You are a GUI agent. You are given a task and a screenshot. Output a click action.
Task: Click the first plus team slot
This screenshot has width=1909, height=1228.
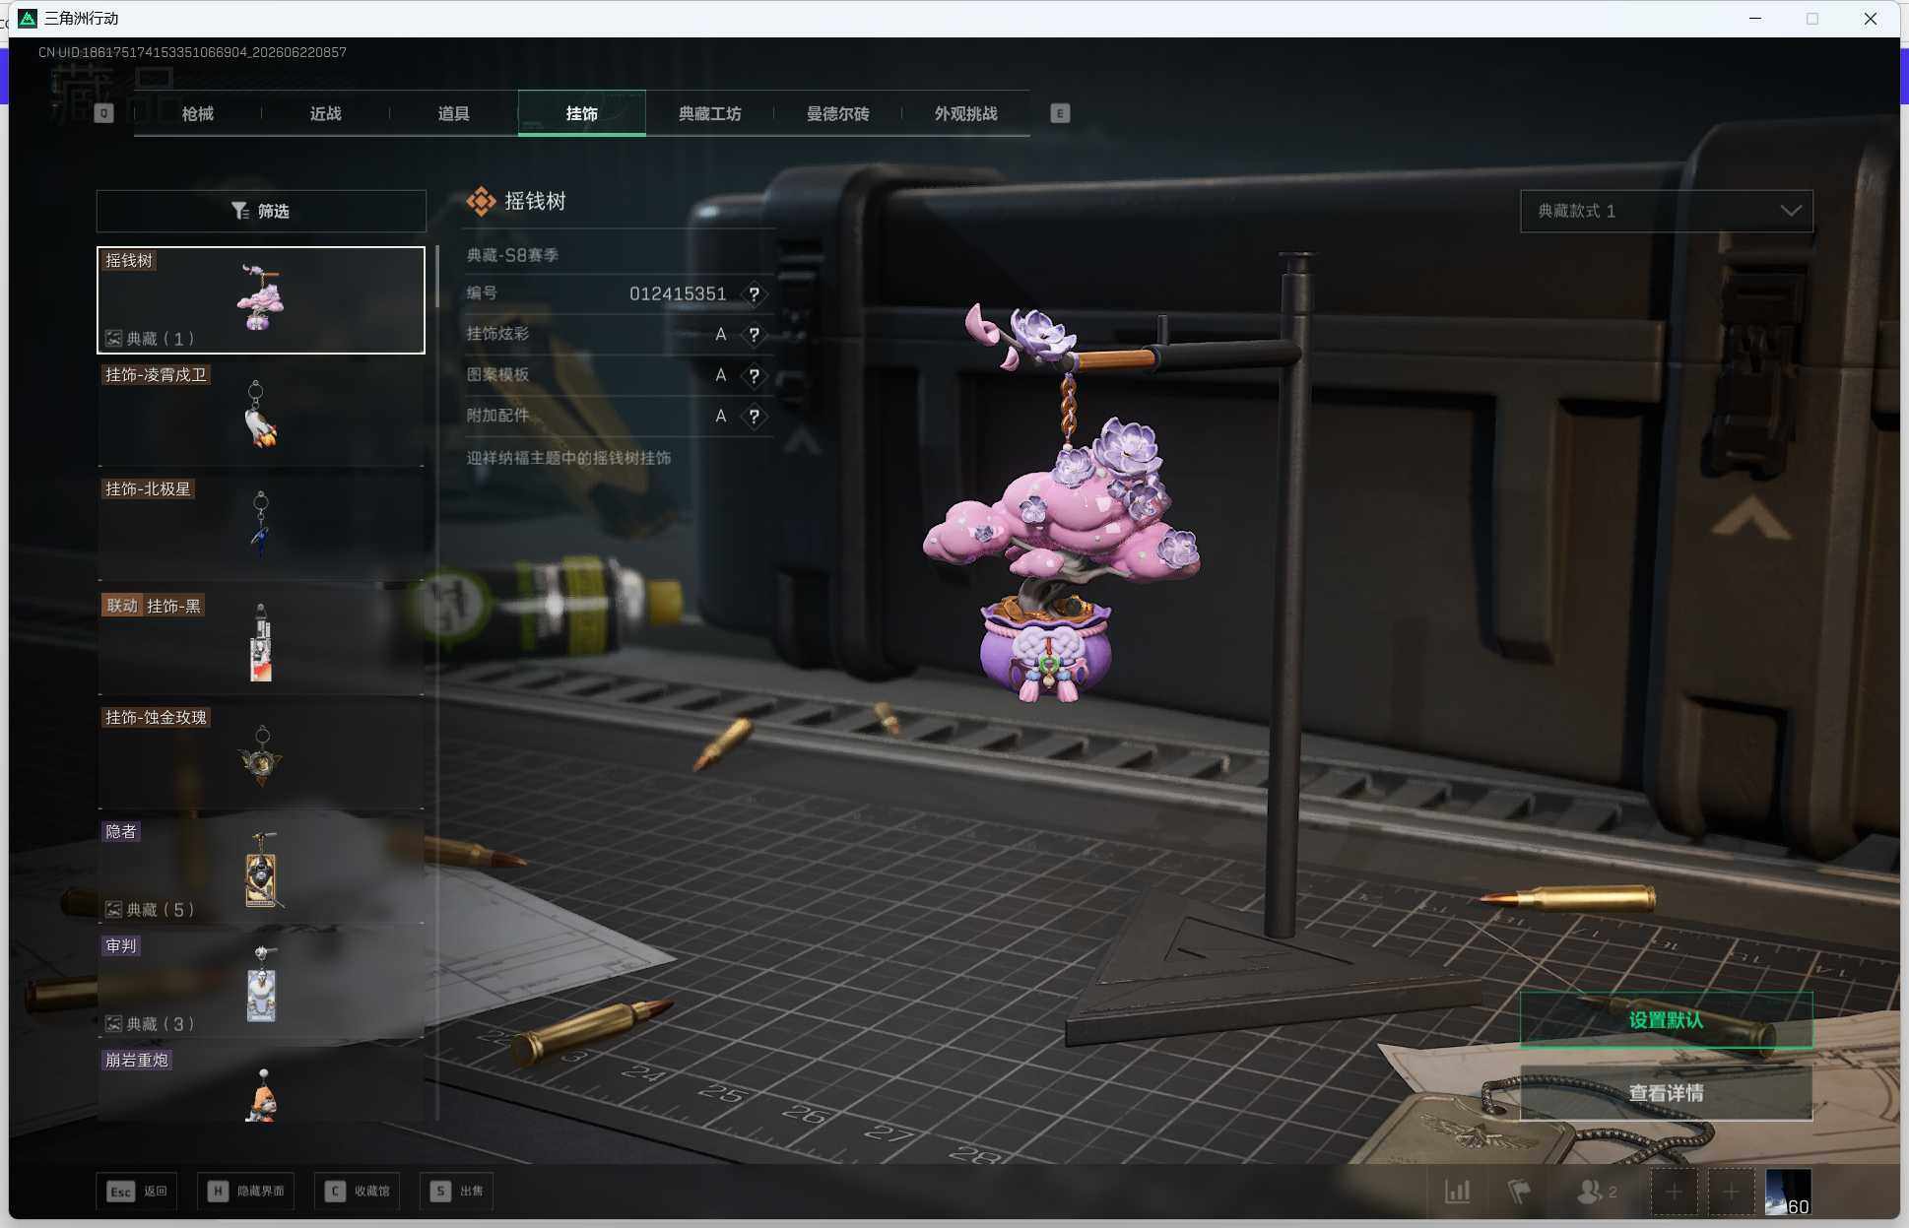point(1675,1193)
